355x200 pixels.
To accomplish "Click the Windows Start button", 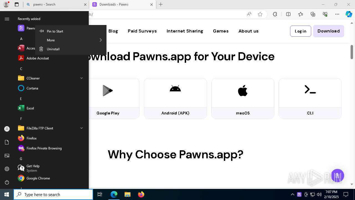I will click(7, 194).
